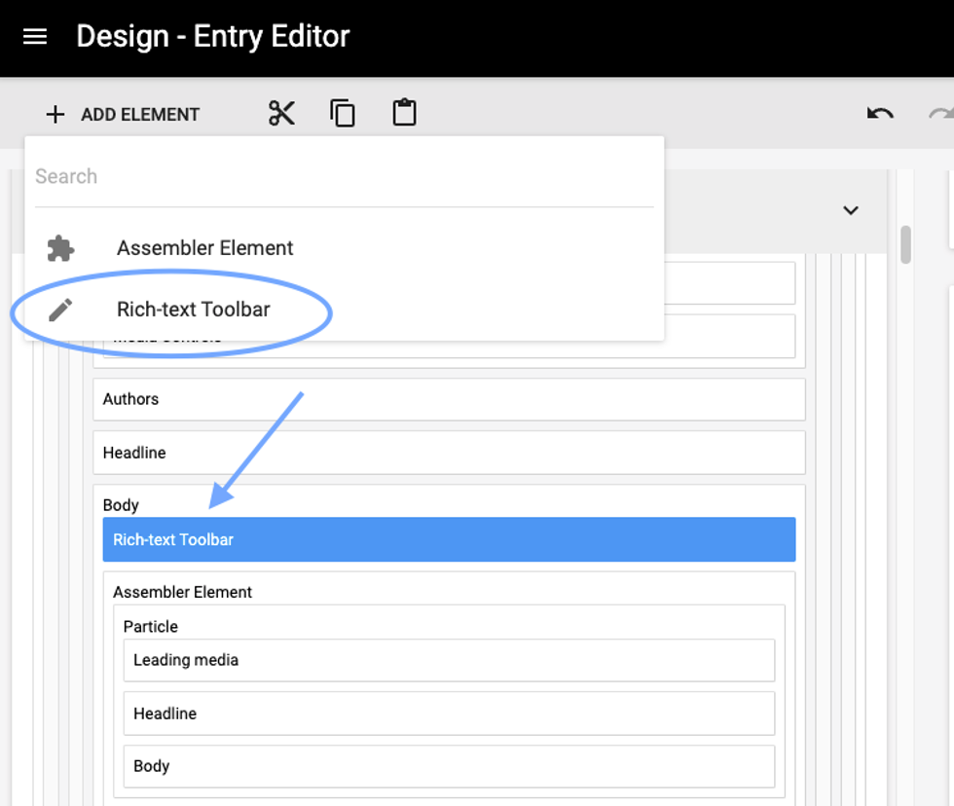This screenshot has width=954, height=806.
Task: Click the puzzle piece Assembler Element icon
Action: [60, 248]
